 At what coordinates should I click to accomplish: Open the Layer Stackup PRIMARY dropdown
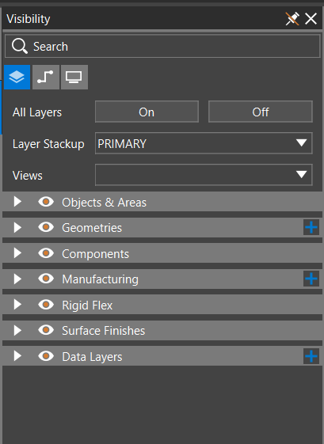click(x=204, y=143)
